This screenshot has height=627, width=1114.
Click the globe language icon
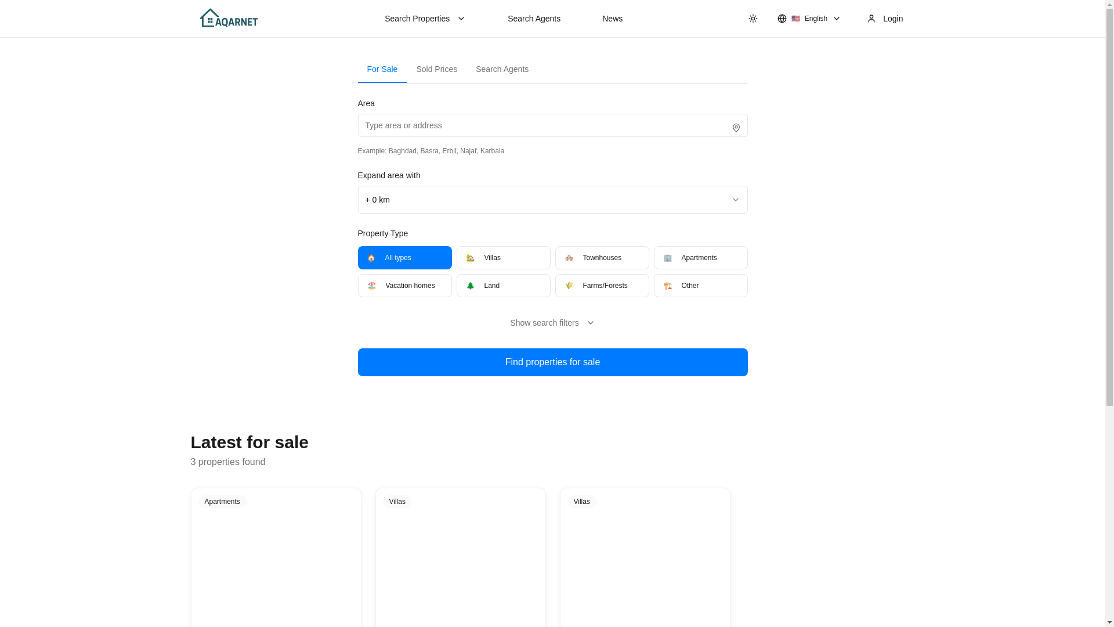point(782,19)
